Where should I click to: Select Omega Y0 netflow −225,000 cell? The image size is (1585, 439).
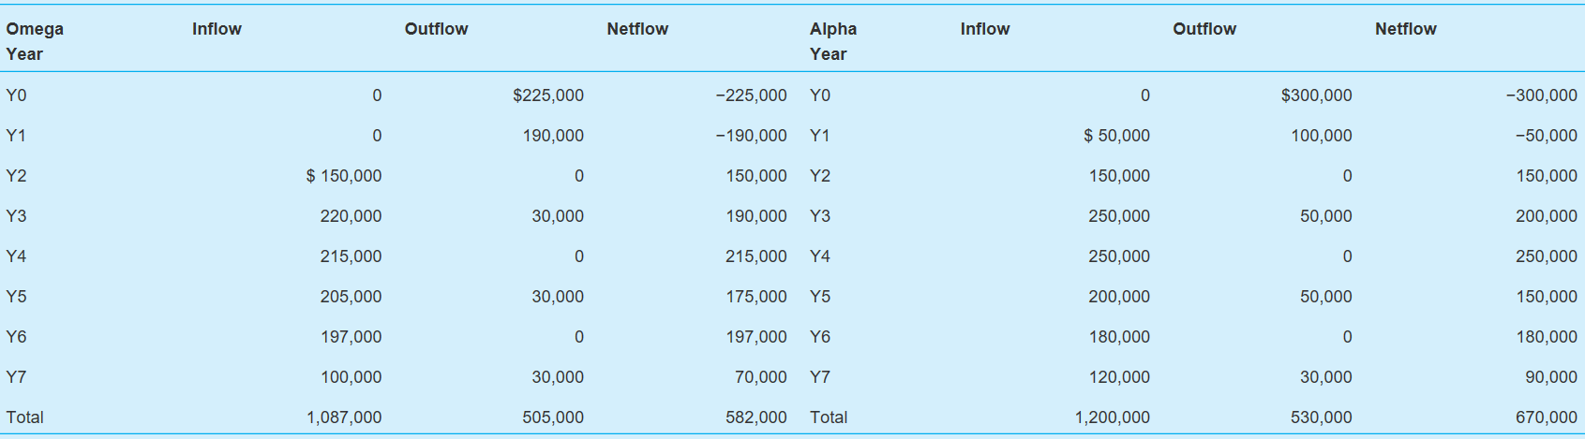751,95
